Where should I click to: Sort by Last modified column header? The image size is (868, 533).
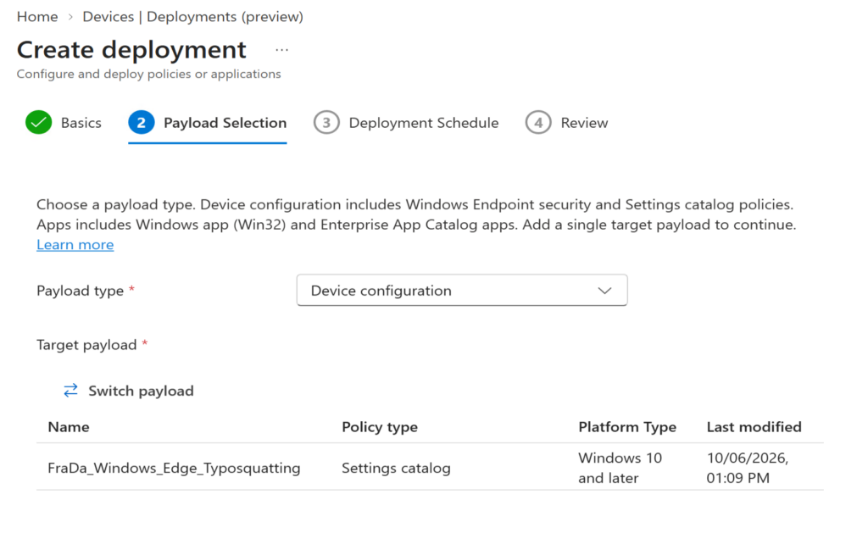754,427
